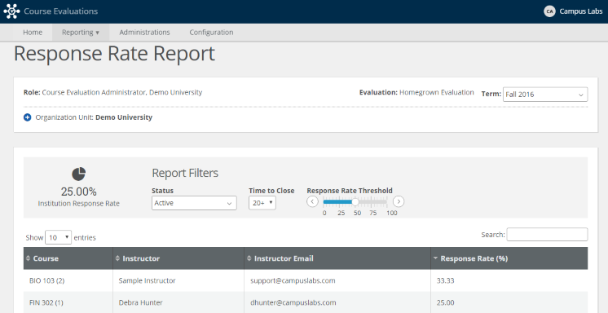Click the Role Course Evaluation Administrator text
The width and height of the screenshot is (608, 313).
[112, 92]
